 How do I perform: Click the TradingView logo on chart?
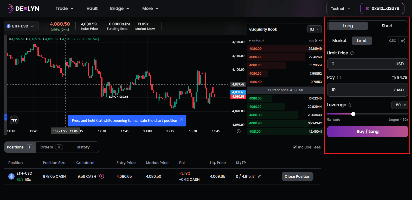[14, 120]
